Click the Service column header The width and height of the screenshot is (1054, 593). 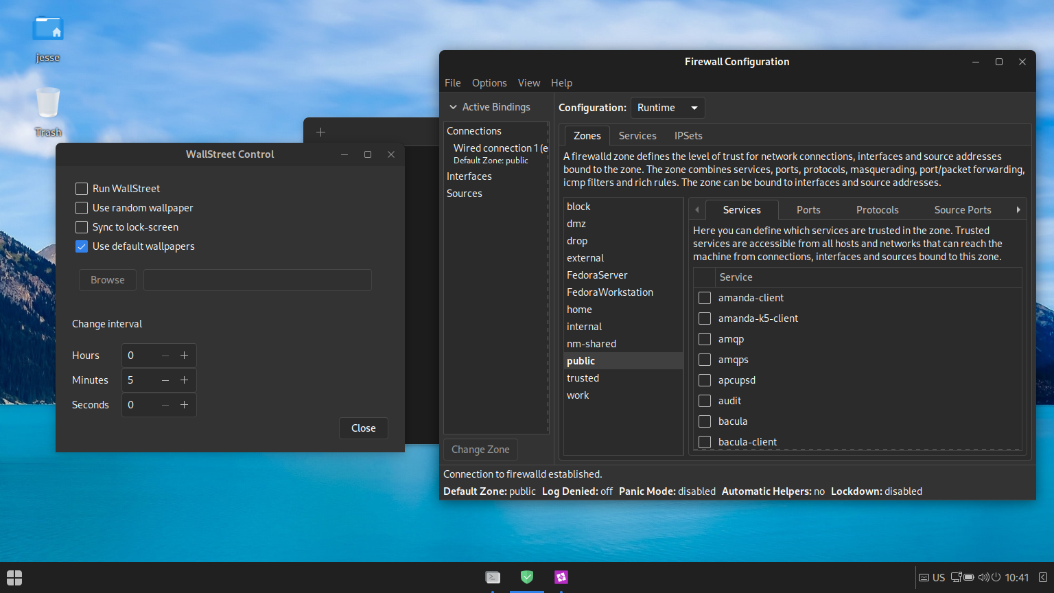click(x=867, y=277)
